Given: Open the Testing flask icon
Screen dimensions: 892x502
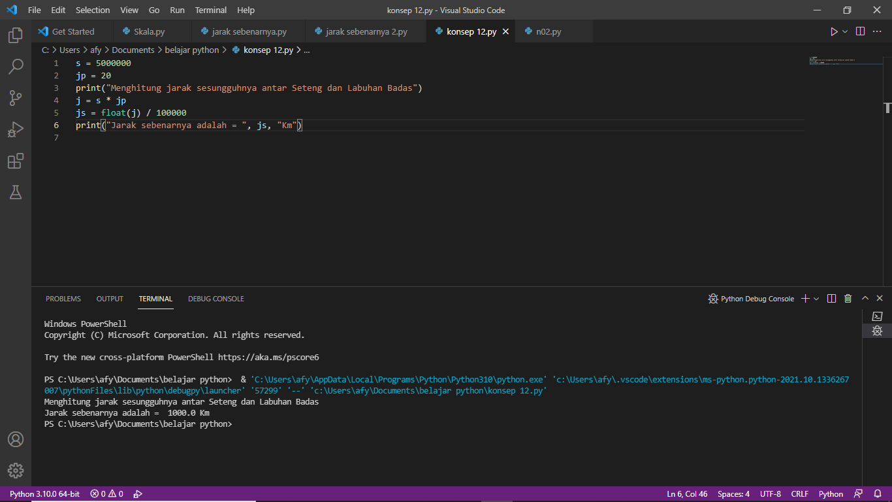Looking at the screenshot, I should tap(16, 192).
